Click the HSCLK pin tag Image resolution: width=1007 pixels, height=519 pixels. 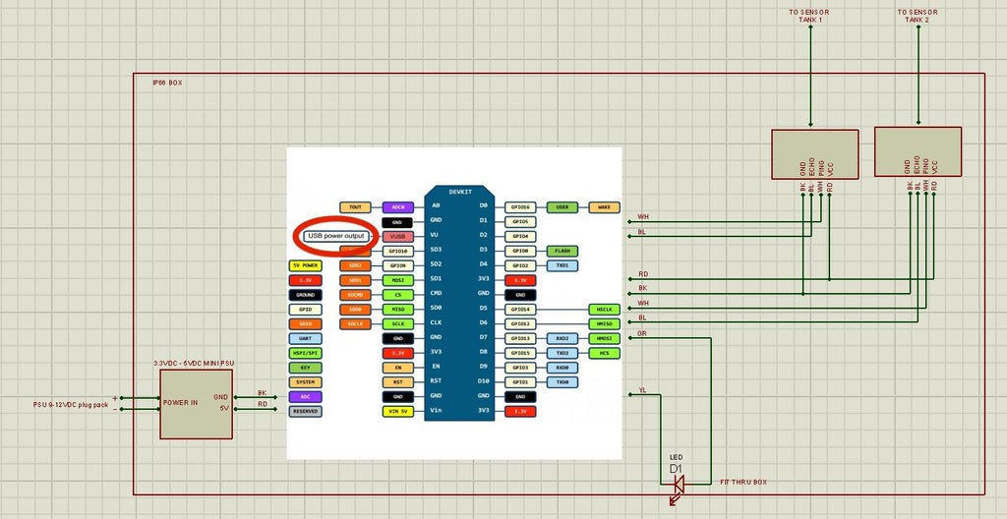tap(604, 309)
